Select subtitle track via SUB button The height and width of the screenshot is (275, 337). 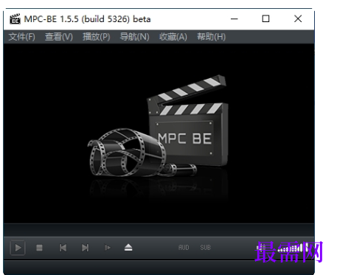205,248
